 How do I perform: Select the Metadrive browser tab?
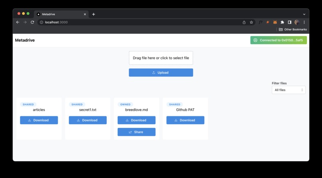[x=61, y=14]
